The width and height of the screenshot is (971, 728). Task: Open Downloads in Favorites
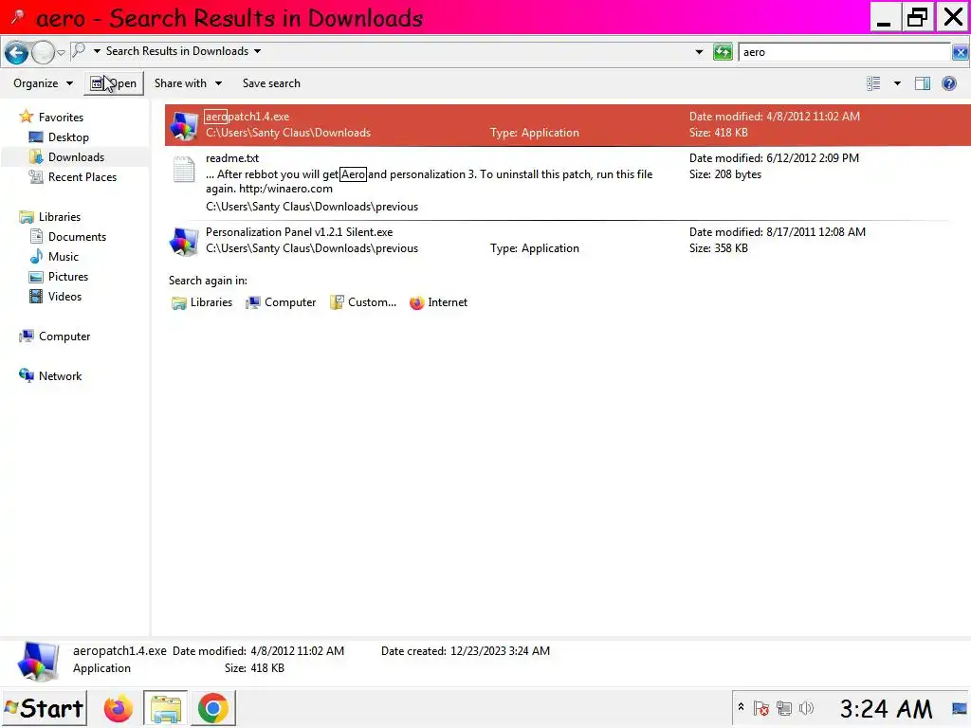[x=76, y=156]
